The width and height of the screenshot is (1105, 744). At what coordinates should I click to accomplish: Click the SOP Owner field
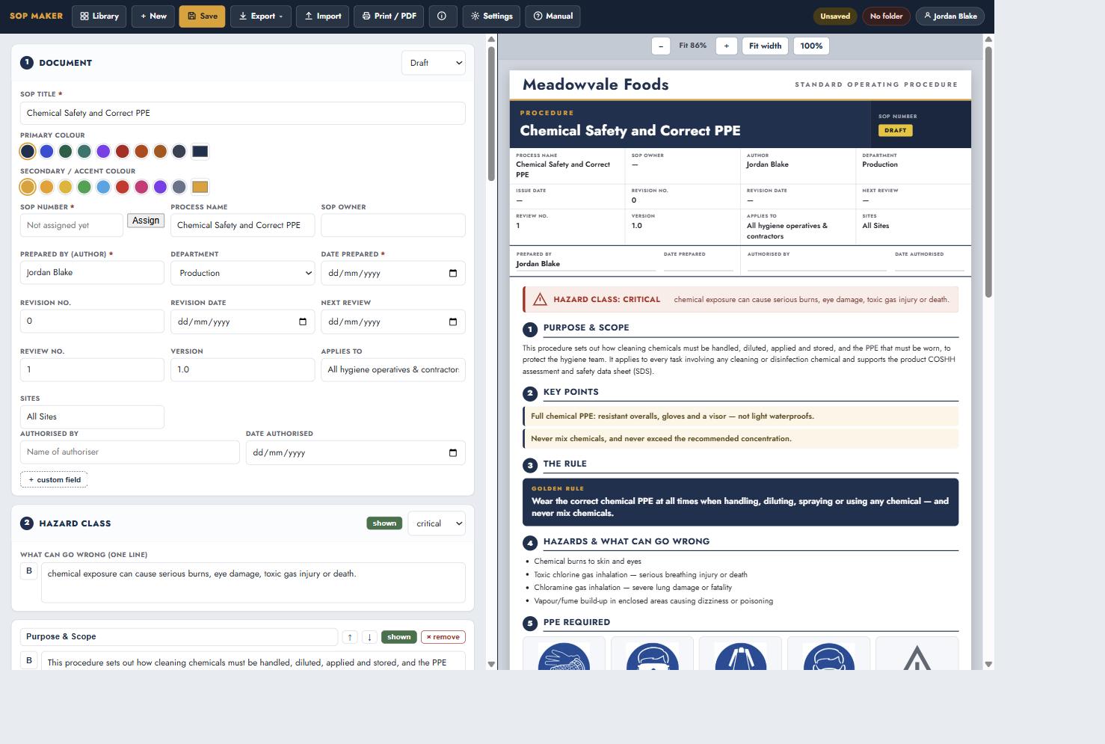(x=393, y=225)
